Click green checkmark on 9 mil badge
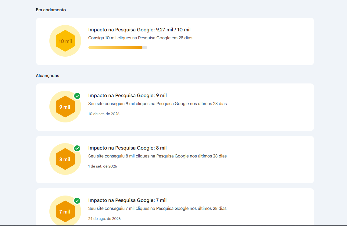 pyautogui.click(x=77, y=96)
